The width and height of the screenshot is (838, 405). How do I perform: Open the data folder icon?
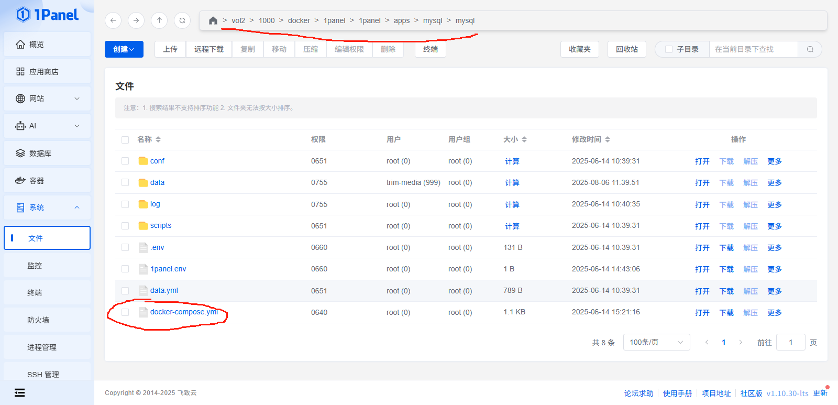[143, 182]
